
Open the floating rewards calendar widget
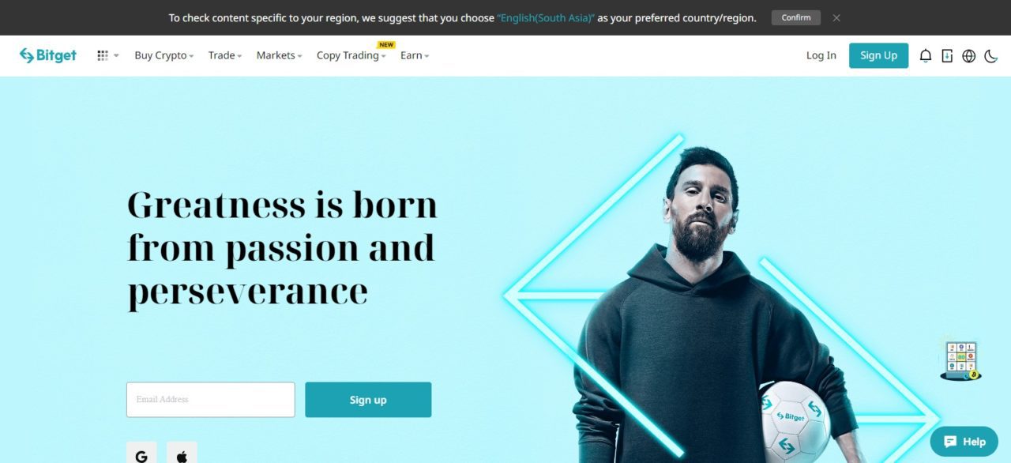coord(961,361)
